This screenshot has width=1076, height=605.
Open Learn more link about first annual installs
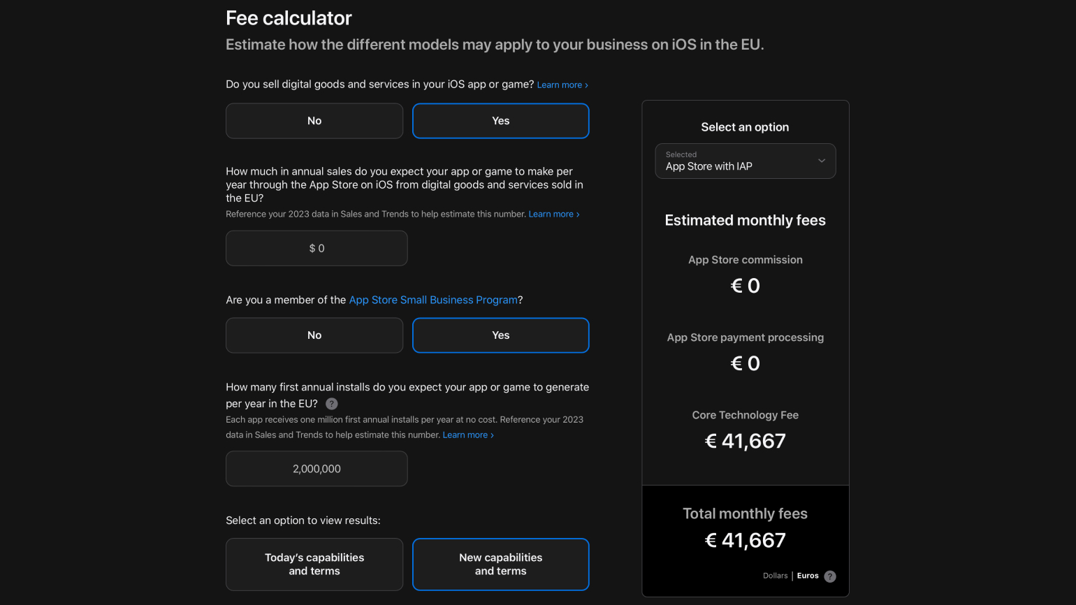pos(467,435)
